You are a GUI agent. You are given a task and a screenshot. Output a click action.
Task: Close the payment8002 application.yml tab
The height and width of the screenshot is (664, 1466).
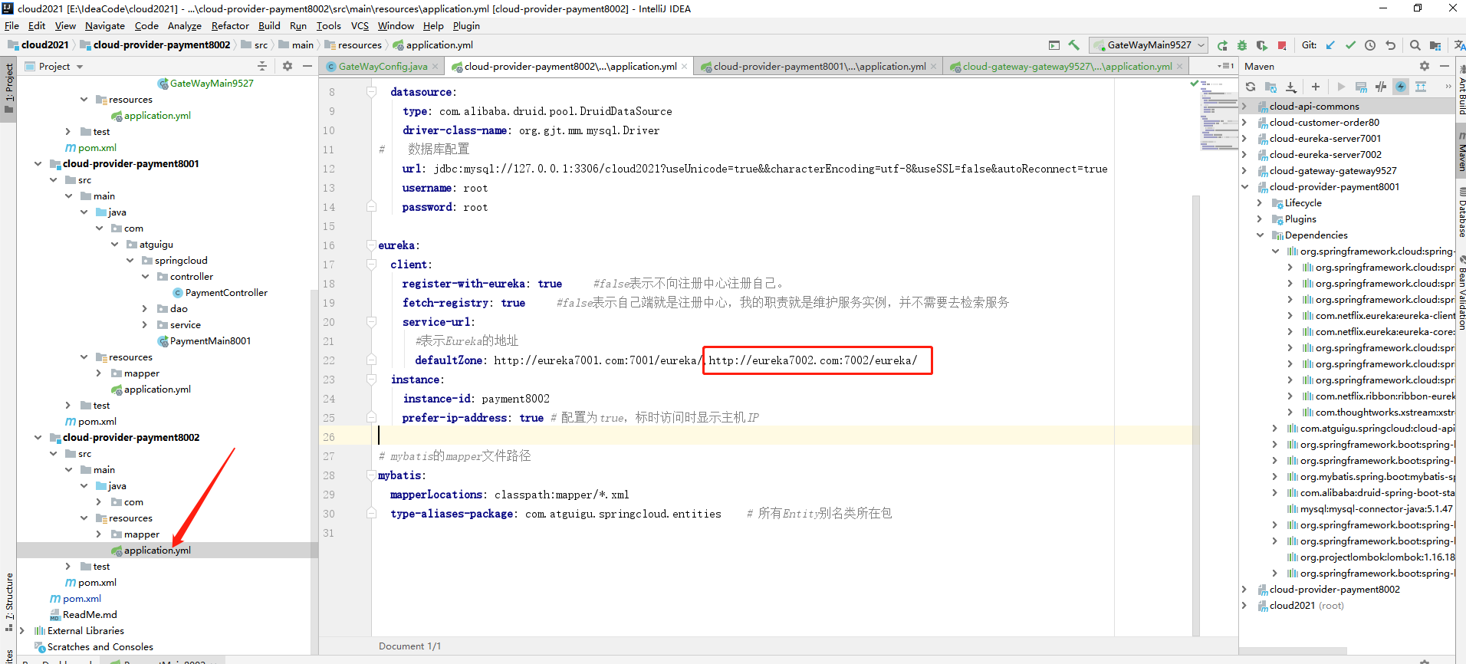(684, 67)
